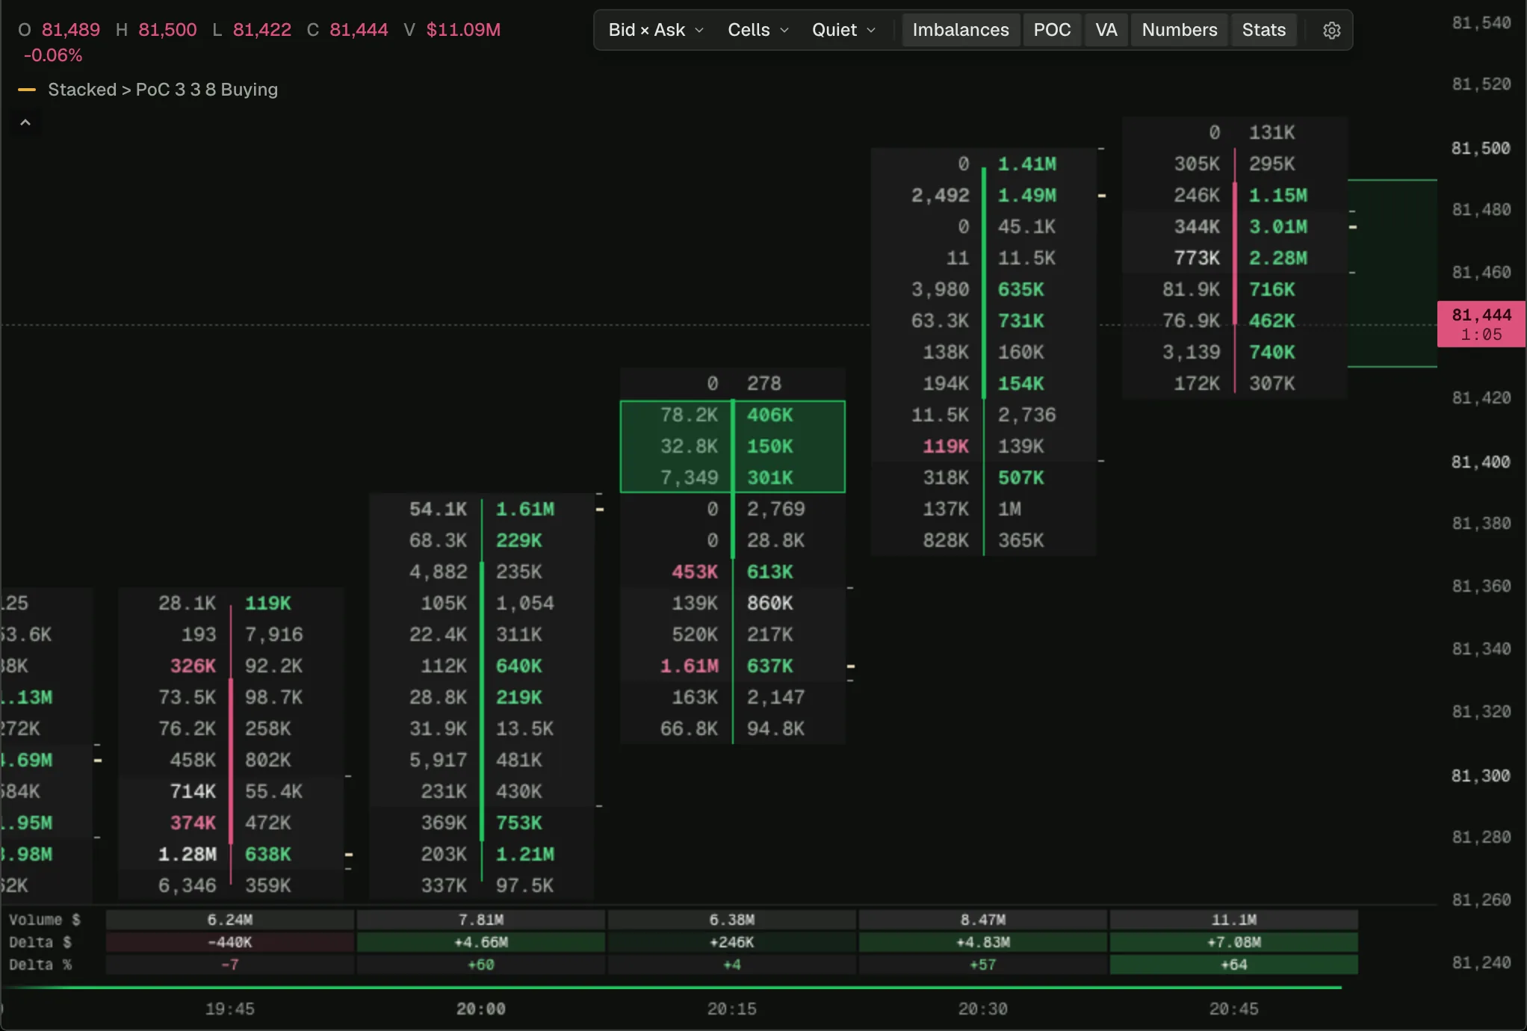Open the Cells display dropdown
This screenshot has width=1527, height=1031.
(758, 30)
